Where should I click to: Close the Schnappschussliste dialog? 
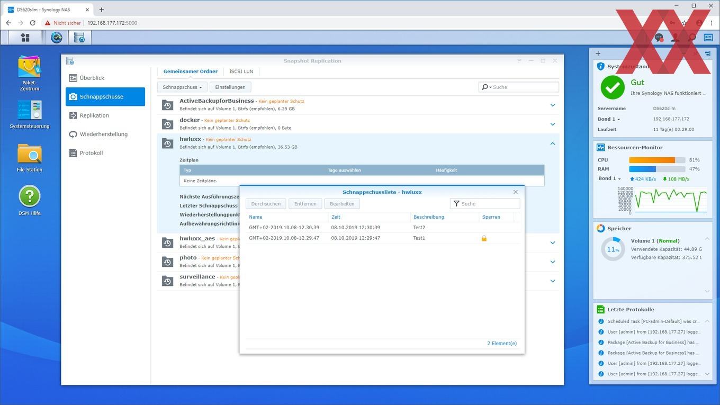tap(516, 192)
